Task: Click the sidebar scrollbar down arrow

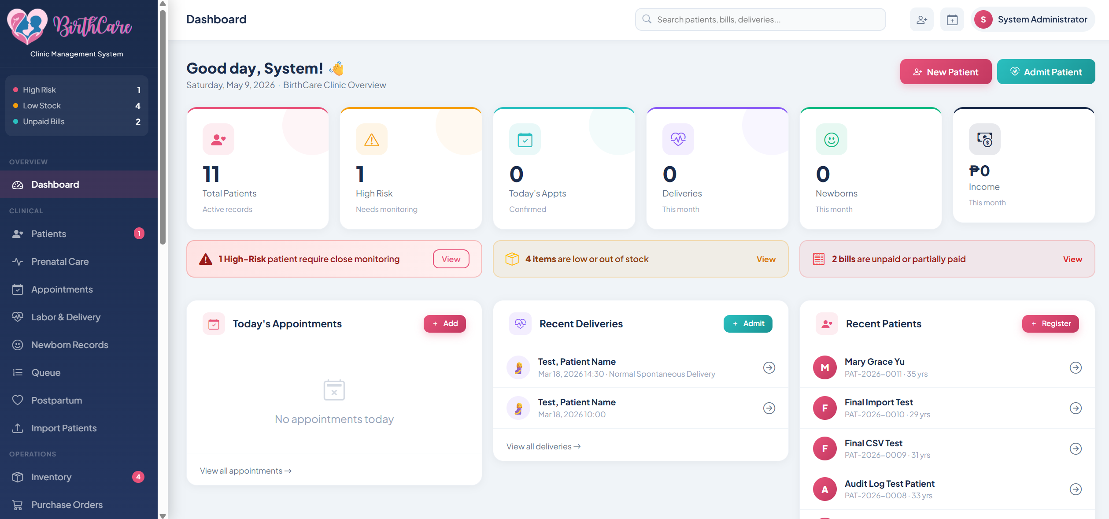Action: 163,515
